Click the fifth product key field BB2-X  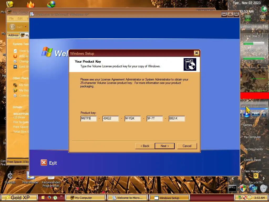point(177,119)
